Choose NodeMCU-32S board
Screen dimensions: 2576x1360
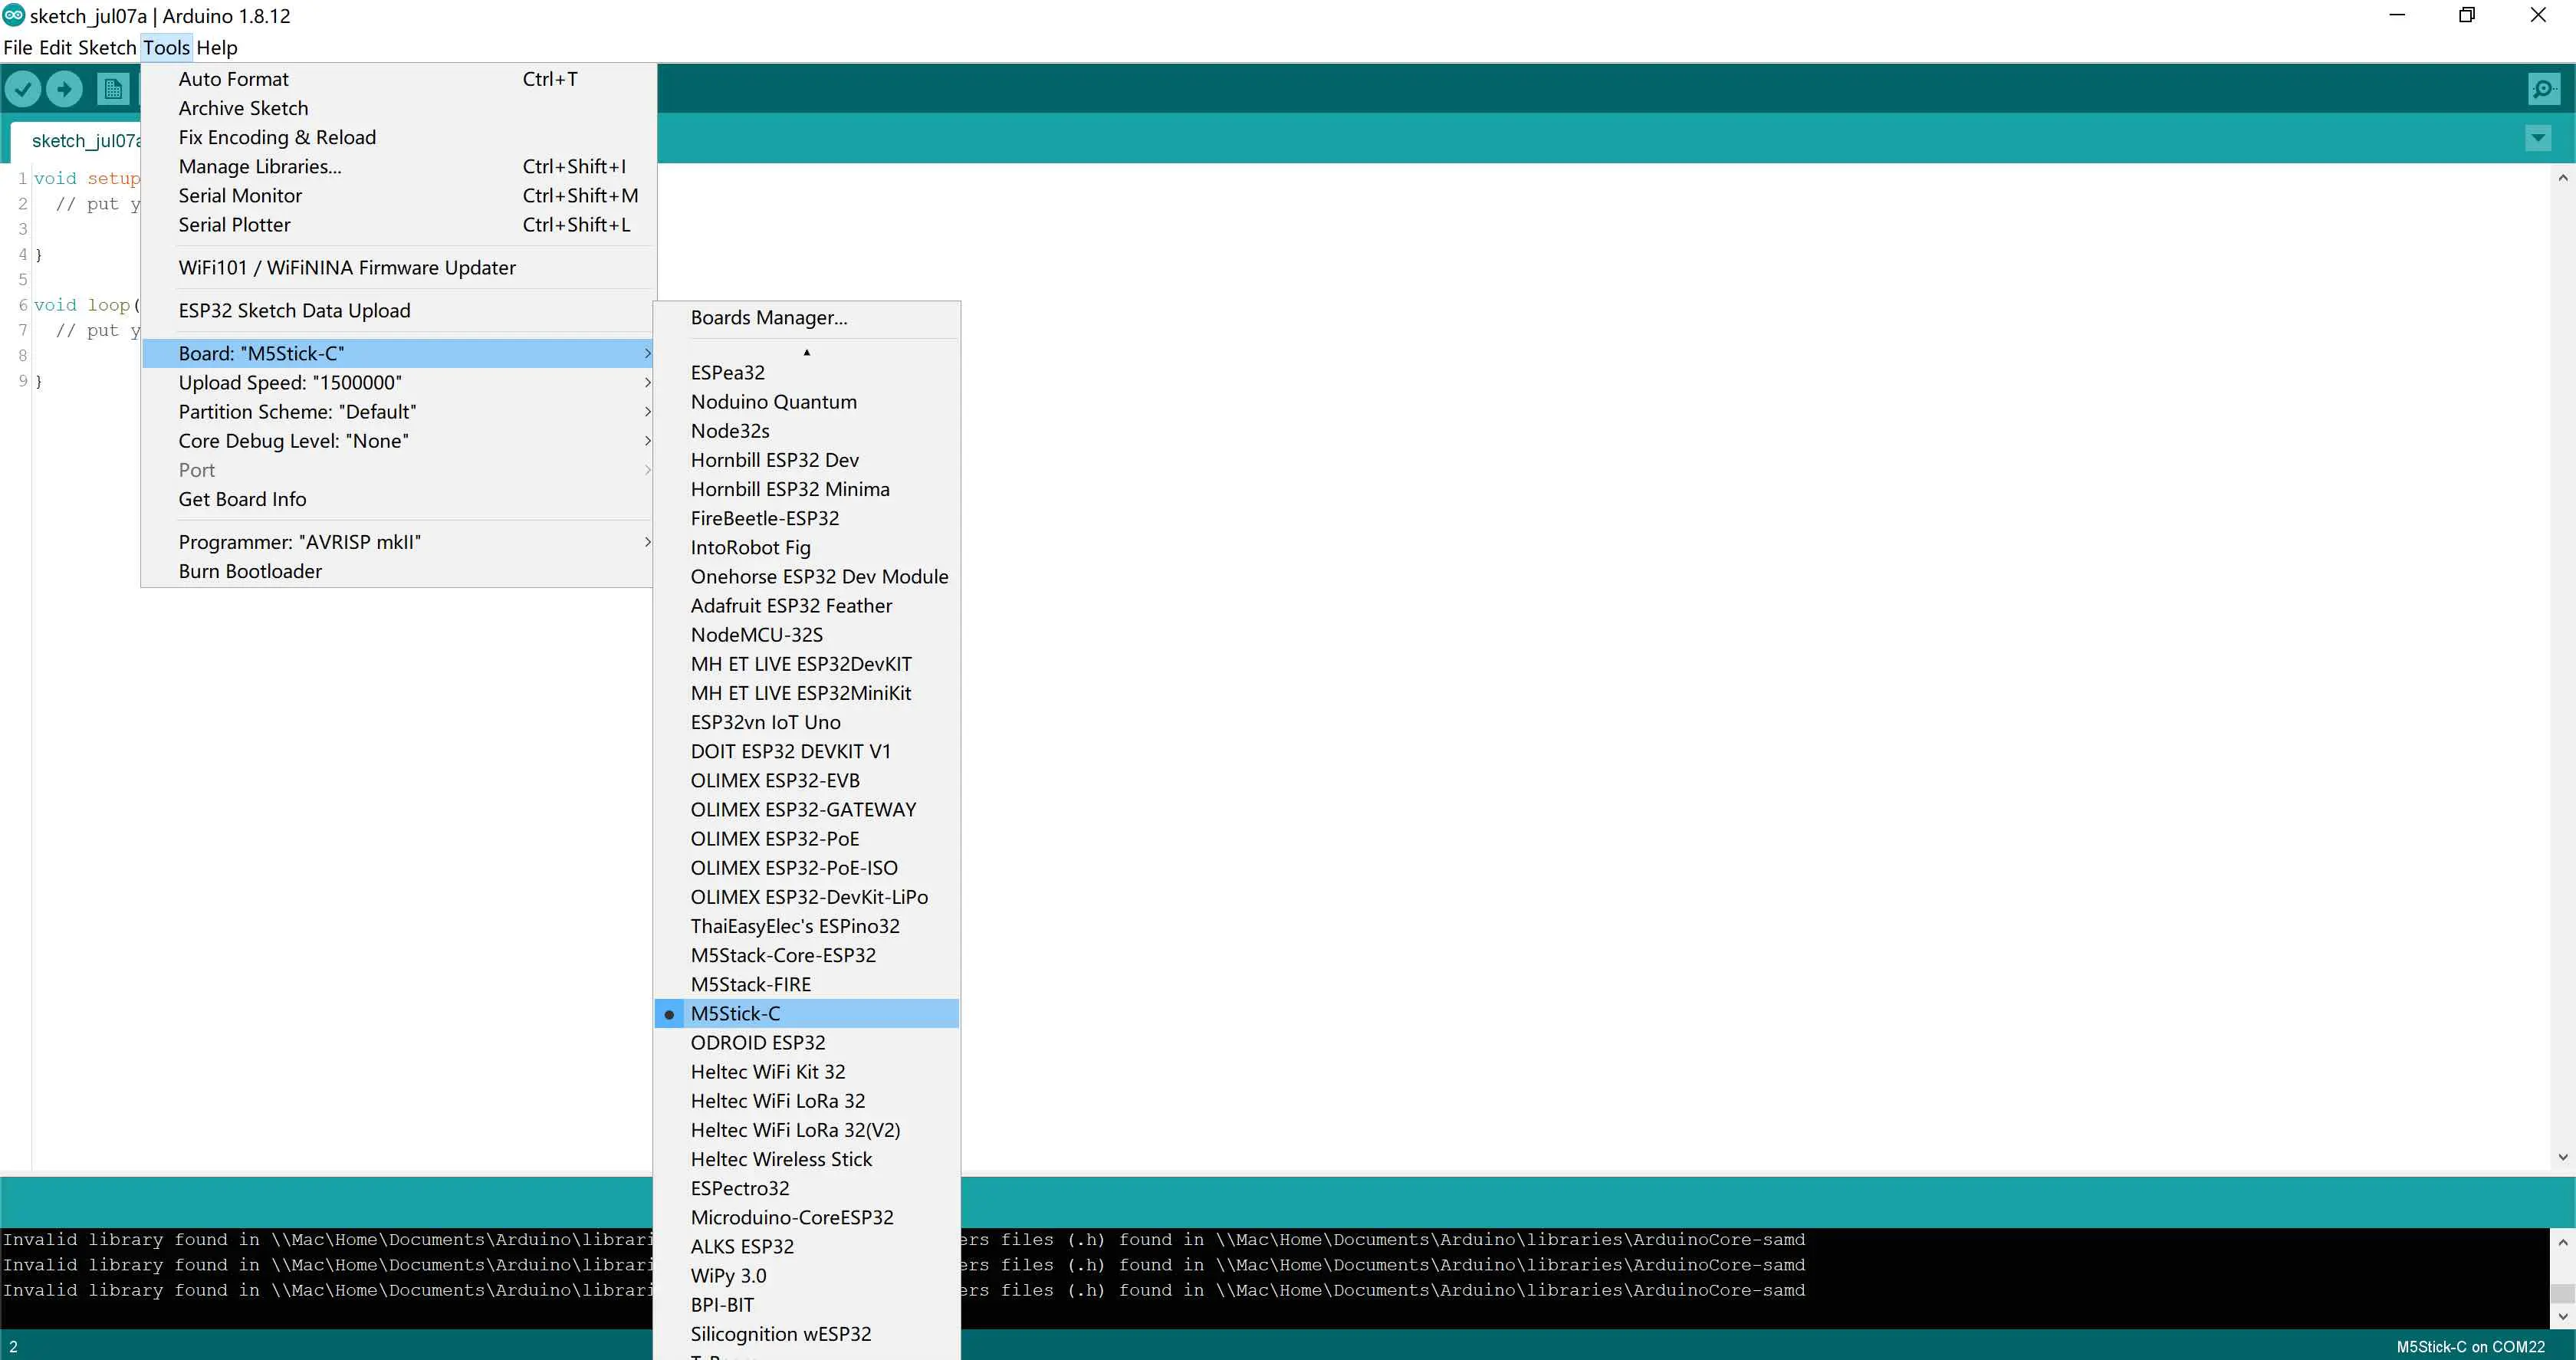806,634
